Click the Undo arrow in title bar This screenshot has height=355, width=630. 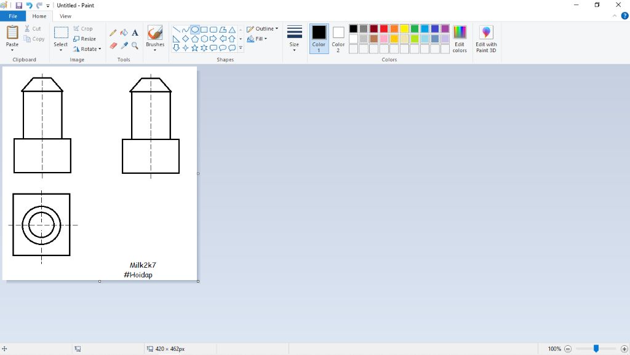point(29,6)
